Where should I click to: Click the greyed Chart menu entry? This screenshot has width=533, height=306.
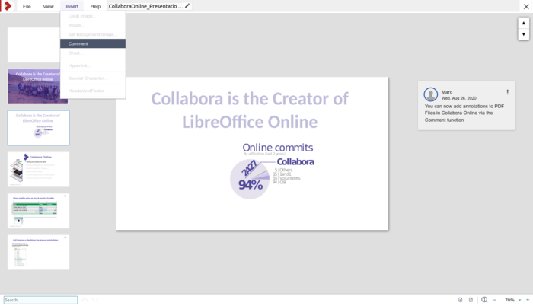click(93, 53)
